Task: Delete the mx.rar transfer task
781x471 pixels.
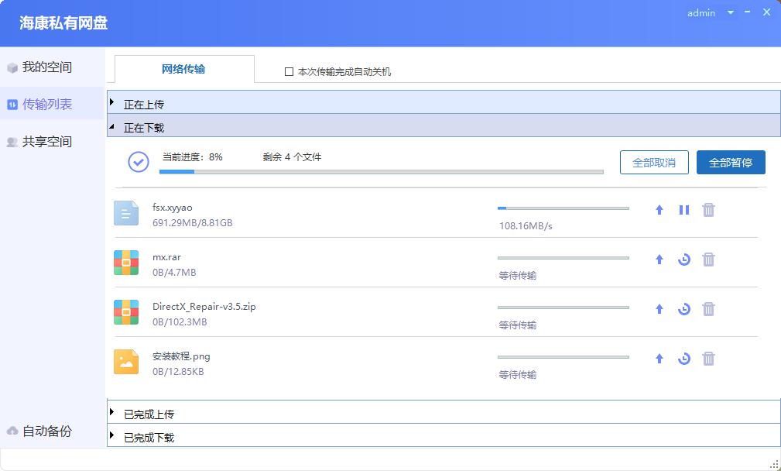Action: [x=708, y=260]
